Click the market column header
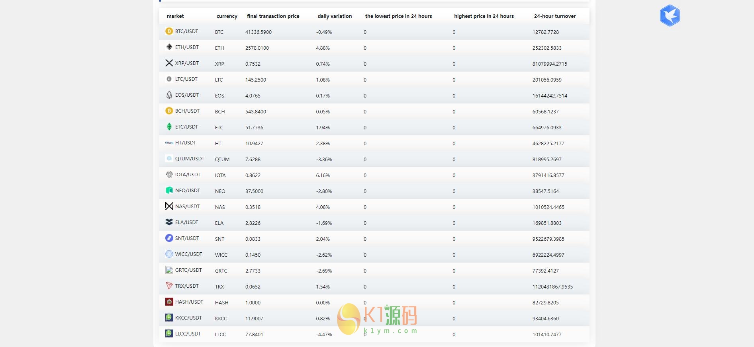The image size is (754, 347). click(x=175, y=16)
